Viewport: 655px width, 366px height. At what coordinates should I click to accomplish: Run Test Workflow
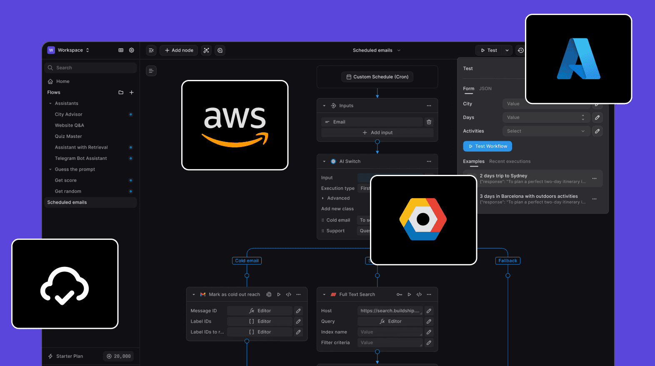coord(487,146)
